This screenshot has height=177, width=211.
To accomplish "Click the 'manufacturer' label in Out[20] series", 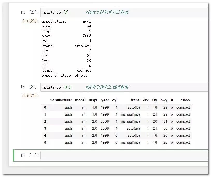I will [x=54, y=21].
